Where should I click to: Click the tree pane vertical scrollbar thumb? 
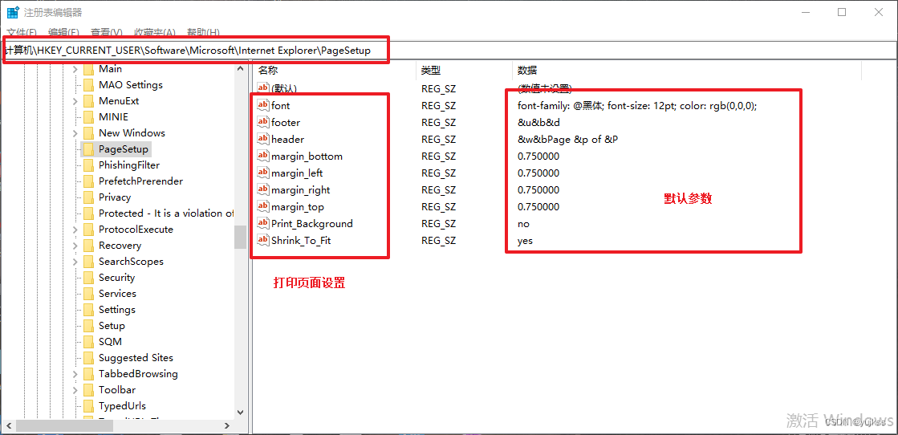241,236
